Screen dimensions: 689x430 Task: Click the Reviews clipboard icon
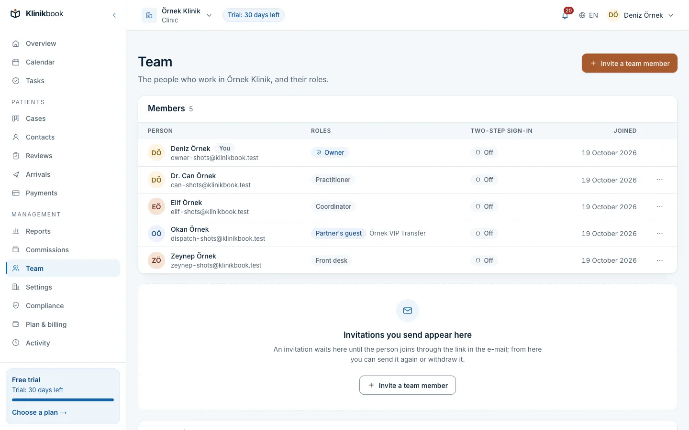(16, 156)
